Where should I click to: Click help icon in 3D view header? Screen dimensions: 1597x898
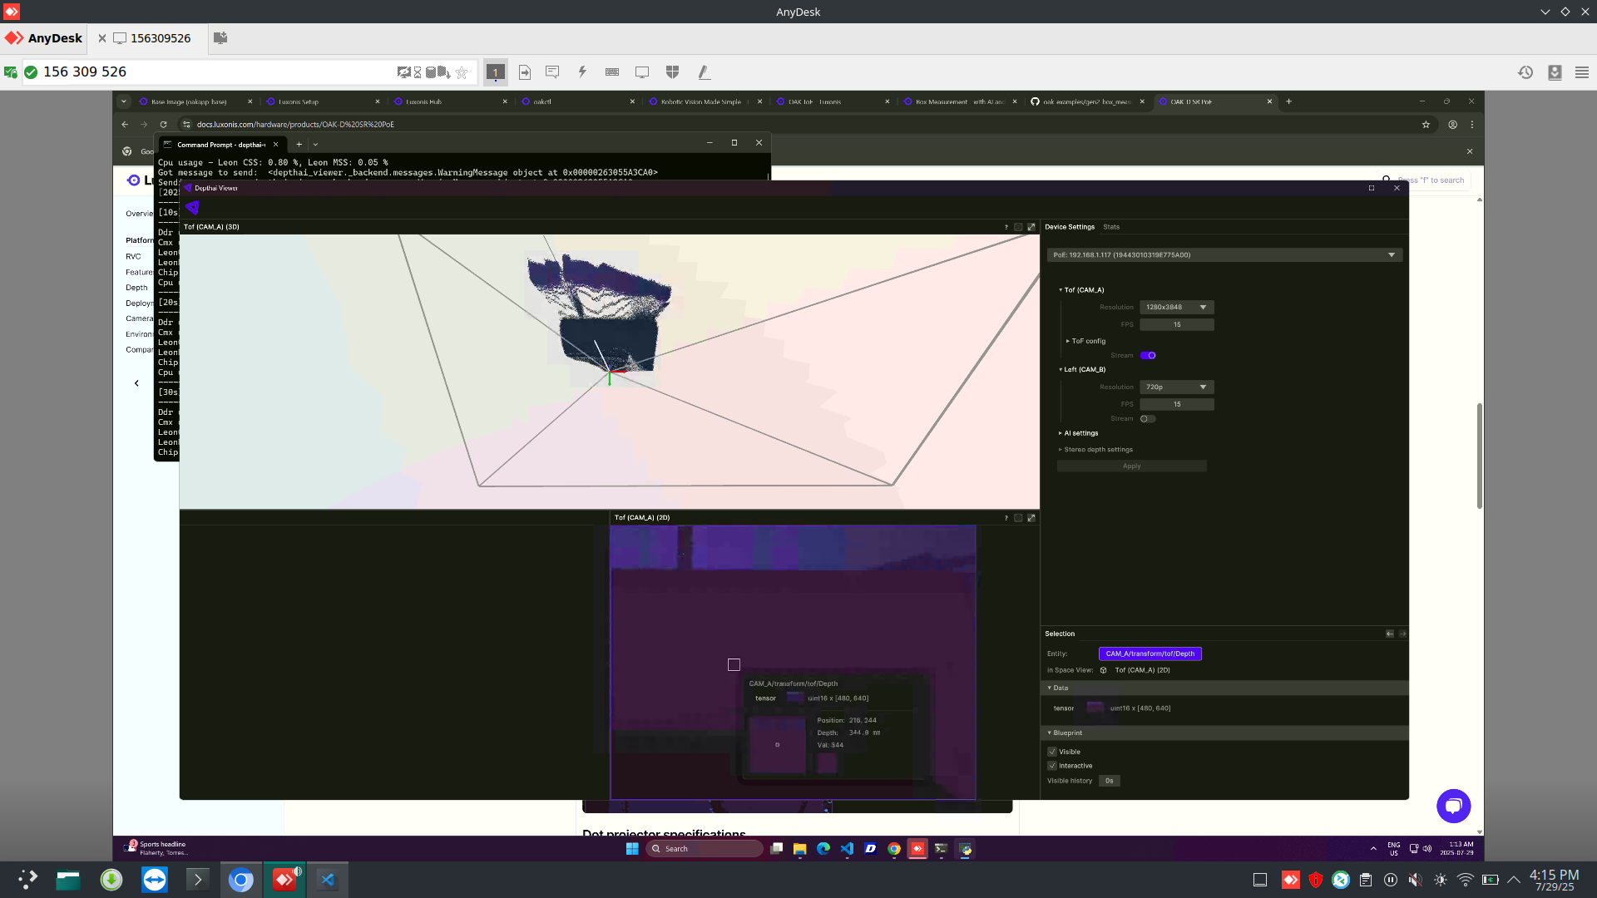pos(1006,227)
